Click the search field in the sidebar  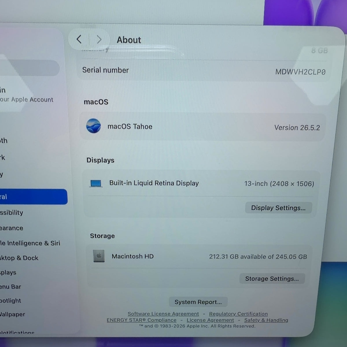click(x=29, y=68)
